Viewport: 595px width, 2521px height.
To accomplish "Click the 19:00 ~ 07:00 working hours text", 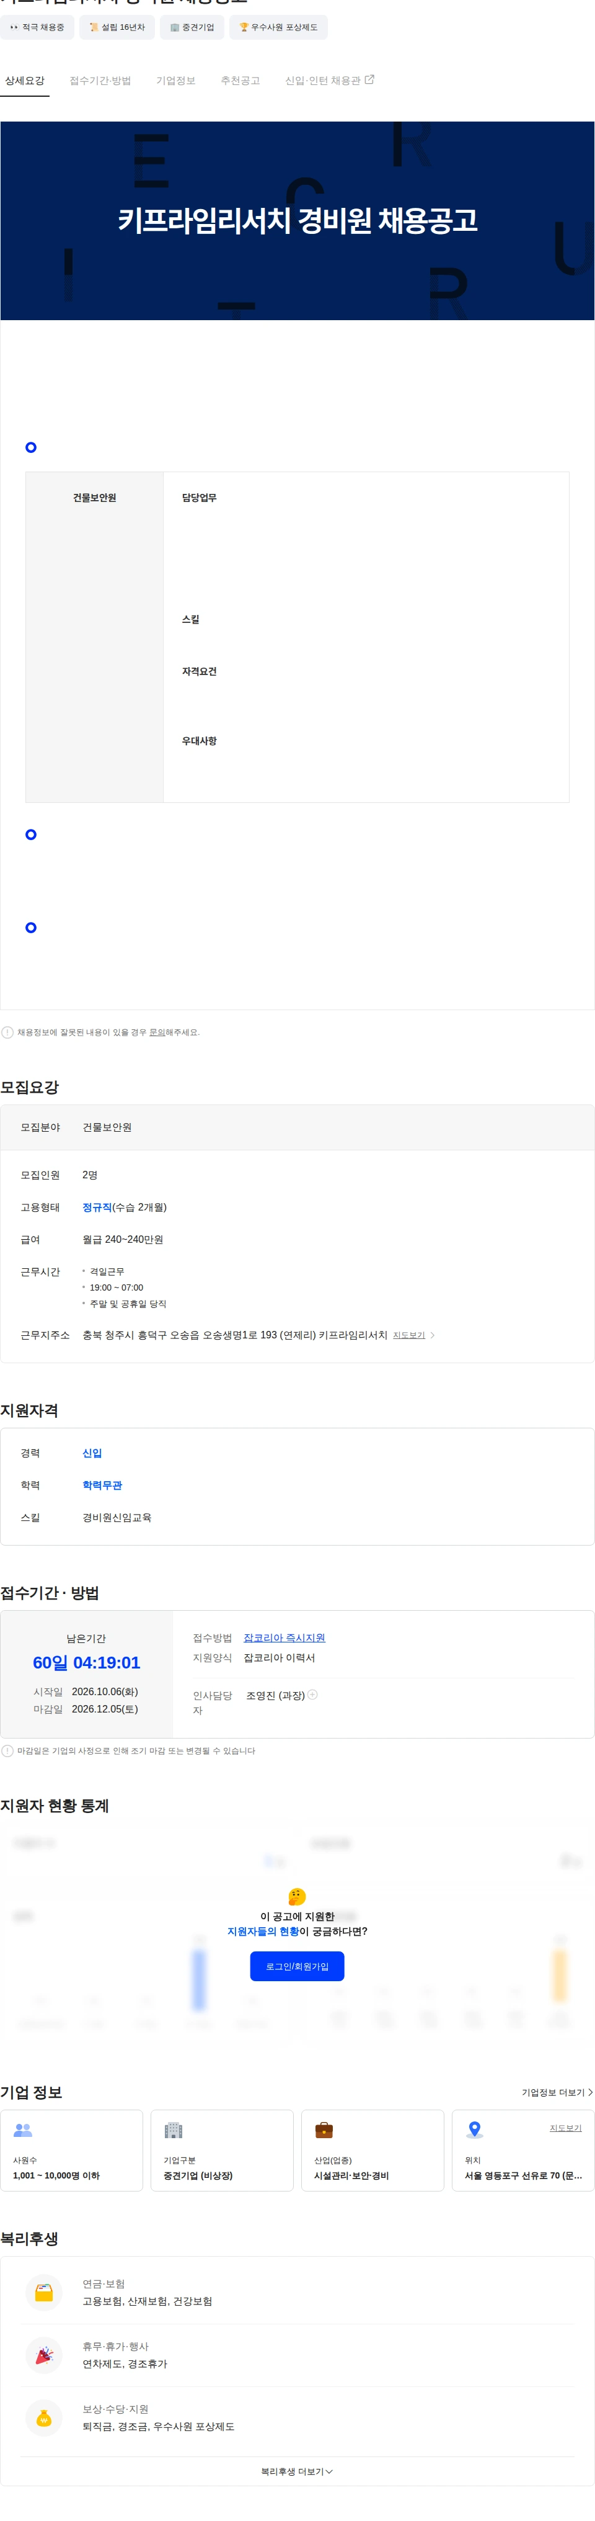I will click(117, 1288).
